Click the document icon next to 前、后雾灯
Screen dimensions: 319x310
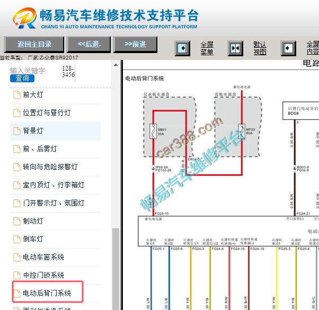click(17, 149)
